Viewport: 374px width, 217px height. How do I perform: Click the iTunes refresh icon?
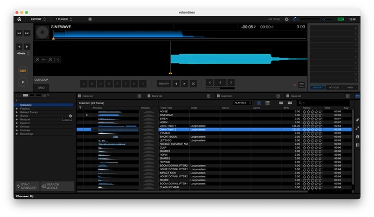[70, 116]
